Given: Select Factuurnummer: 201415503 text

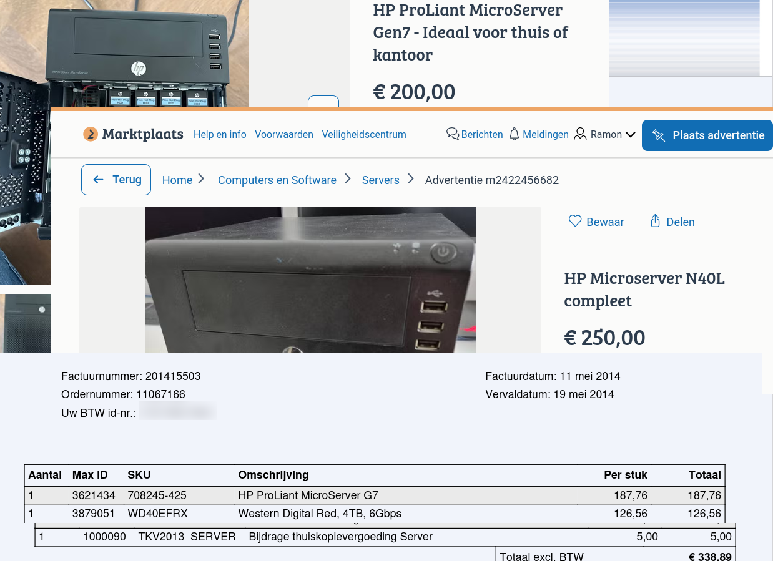Looking at the screenshot, I should click(x=131, y=376).
